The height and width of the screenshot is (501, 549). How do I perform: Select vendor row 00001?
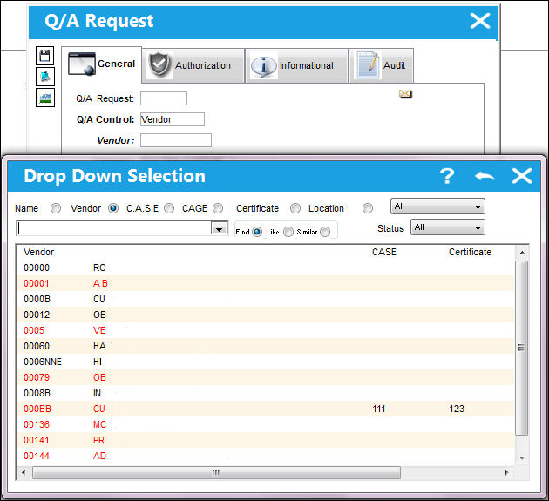266,283
